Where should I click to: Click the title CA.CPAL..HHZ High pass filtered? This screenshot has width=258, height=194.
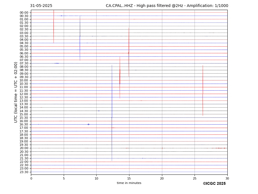[167, 6]
